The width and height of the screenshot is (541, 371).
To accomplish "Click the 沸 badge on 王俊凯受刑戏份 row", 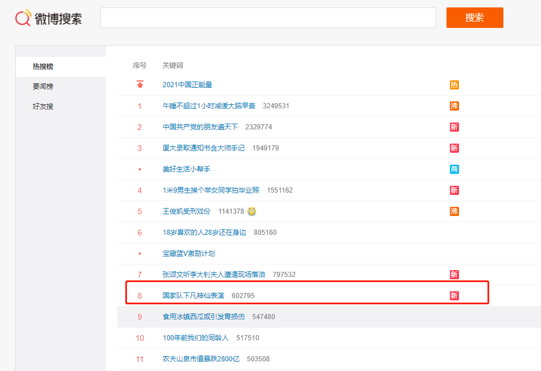I will pos(454,211).
